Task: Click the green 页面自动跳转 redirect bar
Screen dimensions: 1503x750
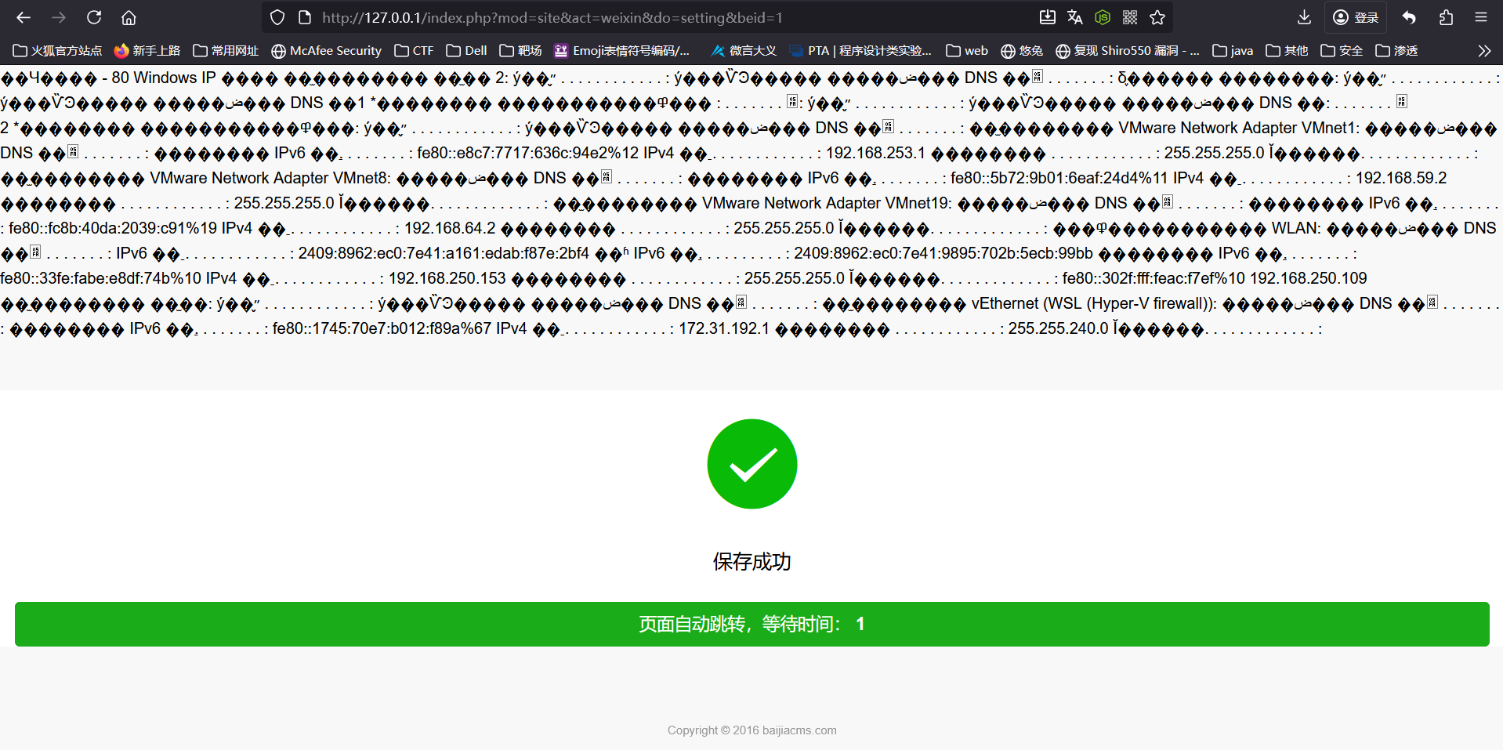Action: 751,624
